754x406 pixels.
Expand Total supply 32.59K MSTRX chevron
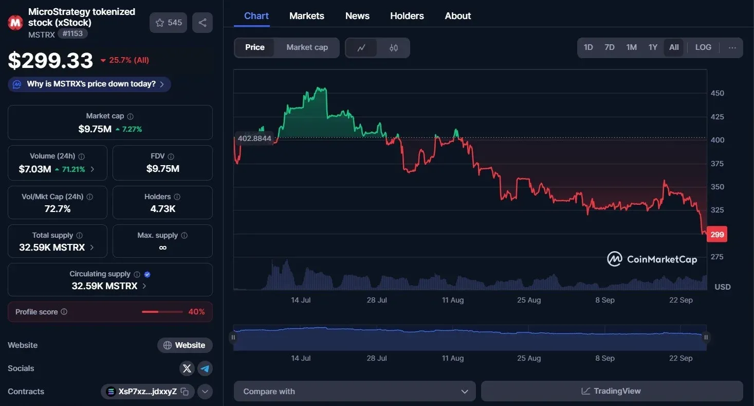[92, 248]
